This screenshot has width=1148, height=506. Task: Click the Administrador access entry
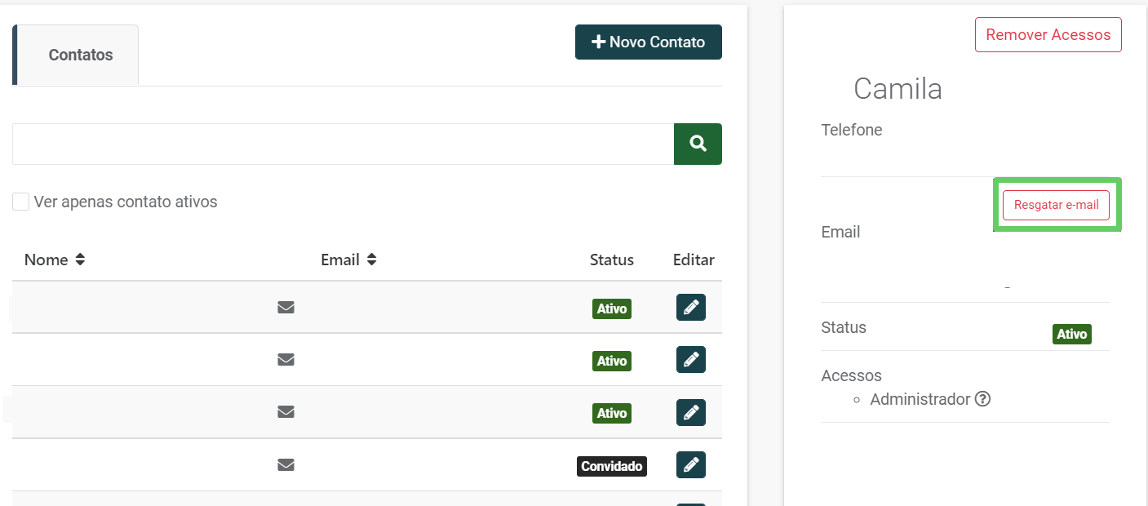[920, 399]
